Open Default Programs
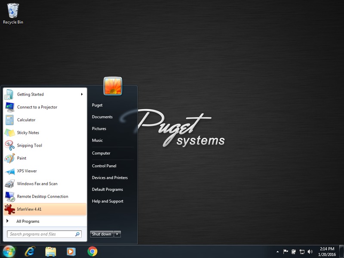Screen dimensions: 344x258 [107, 189]
